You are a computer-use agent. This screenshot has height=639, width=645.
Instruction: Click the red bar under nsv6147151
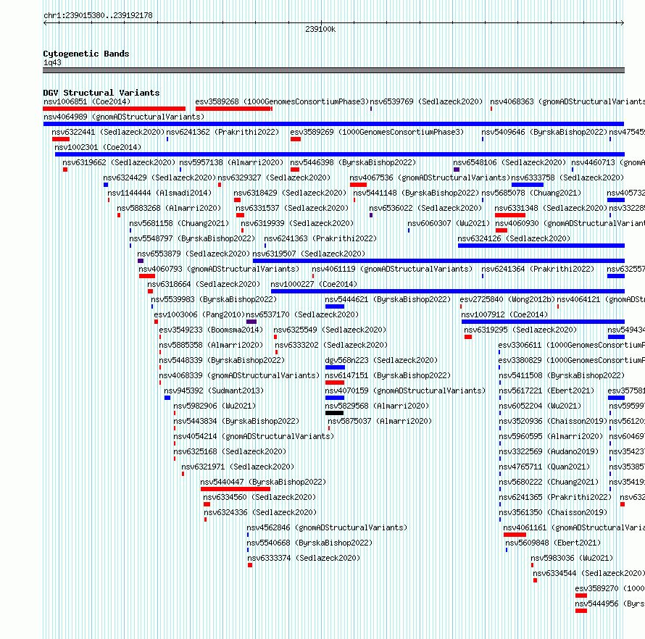click(334, 383)
